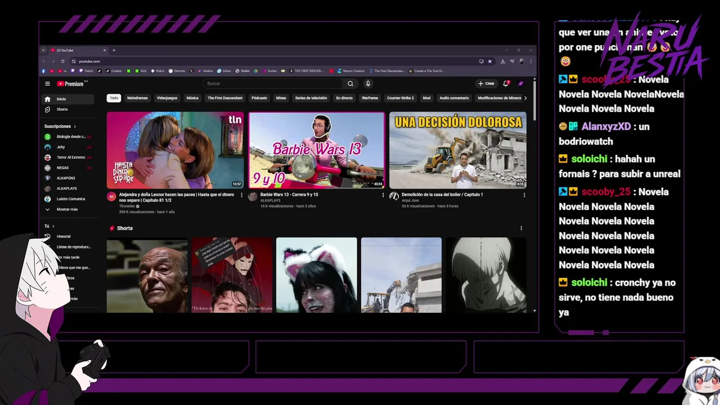Expand the Tú section chevron
Screen dimensions: 720x405
click(53, 226)
